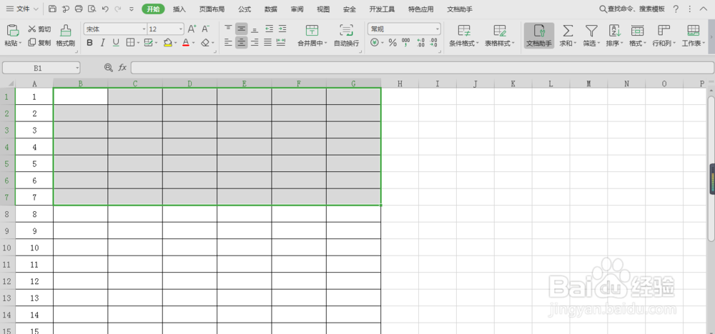Viewport: 715px width, 334px height.
Task: Switch to the 数据 (Data) tab
Action: pyautogui.click(x=270, y=9)
